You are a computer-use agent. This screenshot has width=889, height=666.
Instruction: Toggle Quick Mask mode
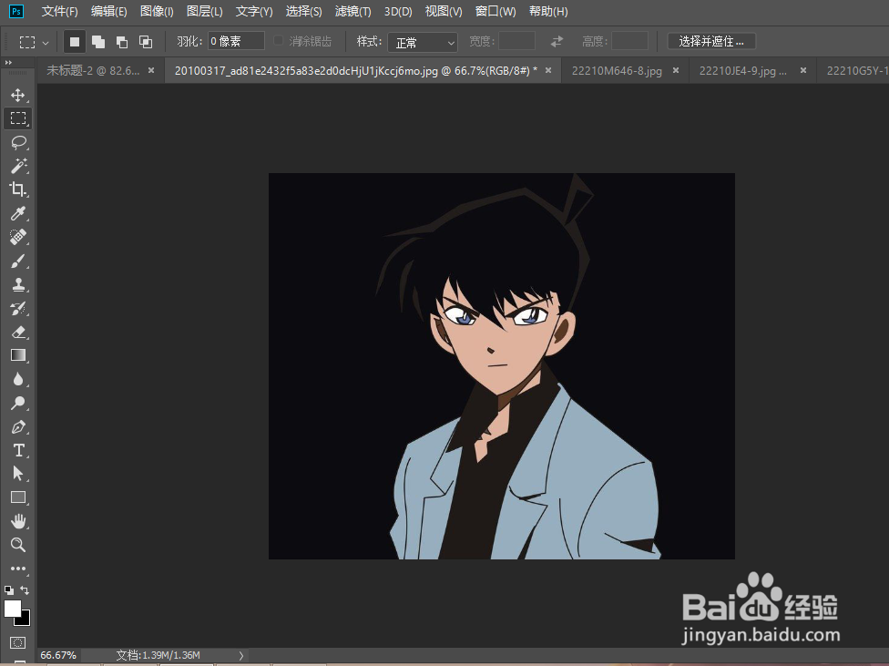click(17, 642)
